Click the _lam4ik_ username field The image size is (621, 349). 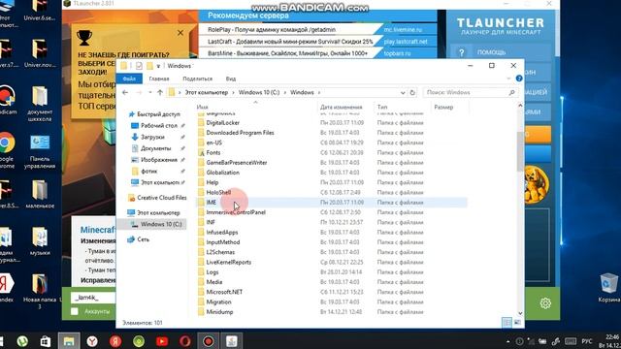click(x=93, y=298)
